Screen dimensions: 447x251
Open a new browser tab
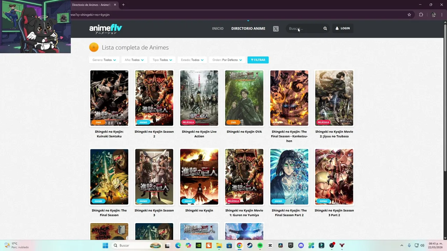pos(123,5)
